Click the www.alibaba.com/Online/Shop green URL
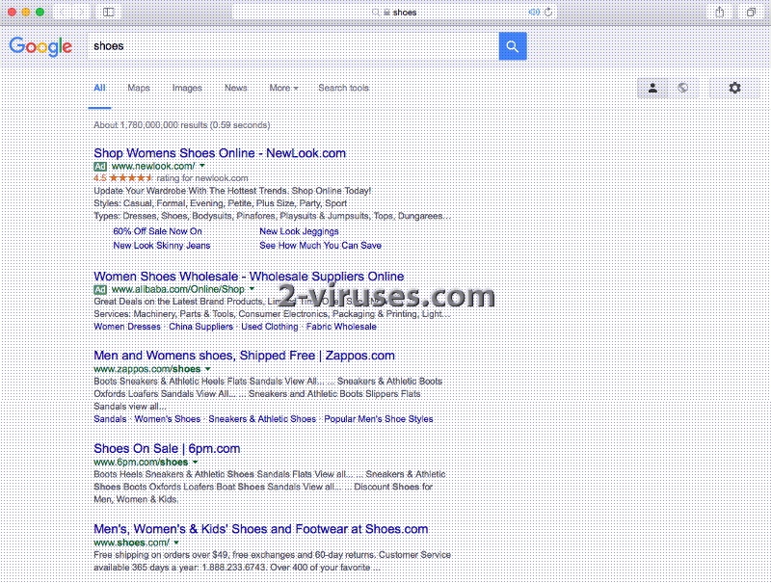 coord(178,289)
